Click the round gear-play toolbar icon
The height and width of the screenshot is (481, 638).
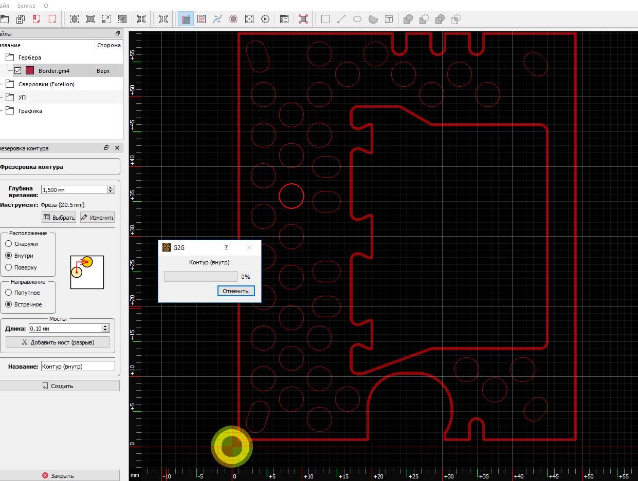pyautogui.click(x=265, y=19)
